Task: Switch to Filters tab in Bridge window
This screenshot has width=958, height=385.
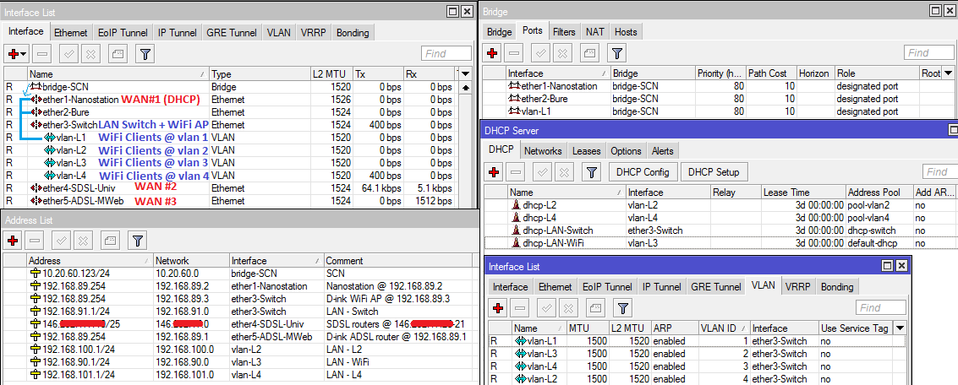Action: pos(564,32)
